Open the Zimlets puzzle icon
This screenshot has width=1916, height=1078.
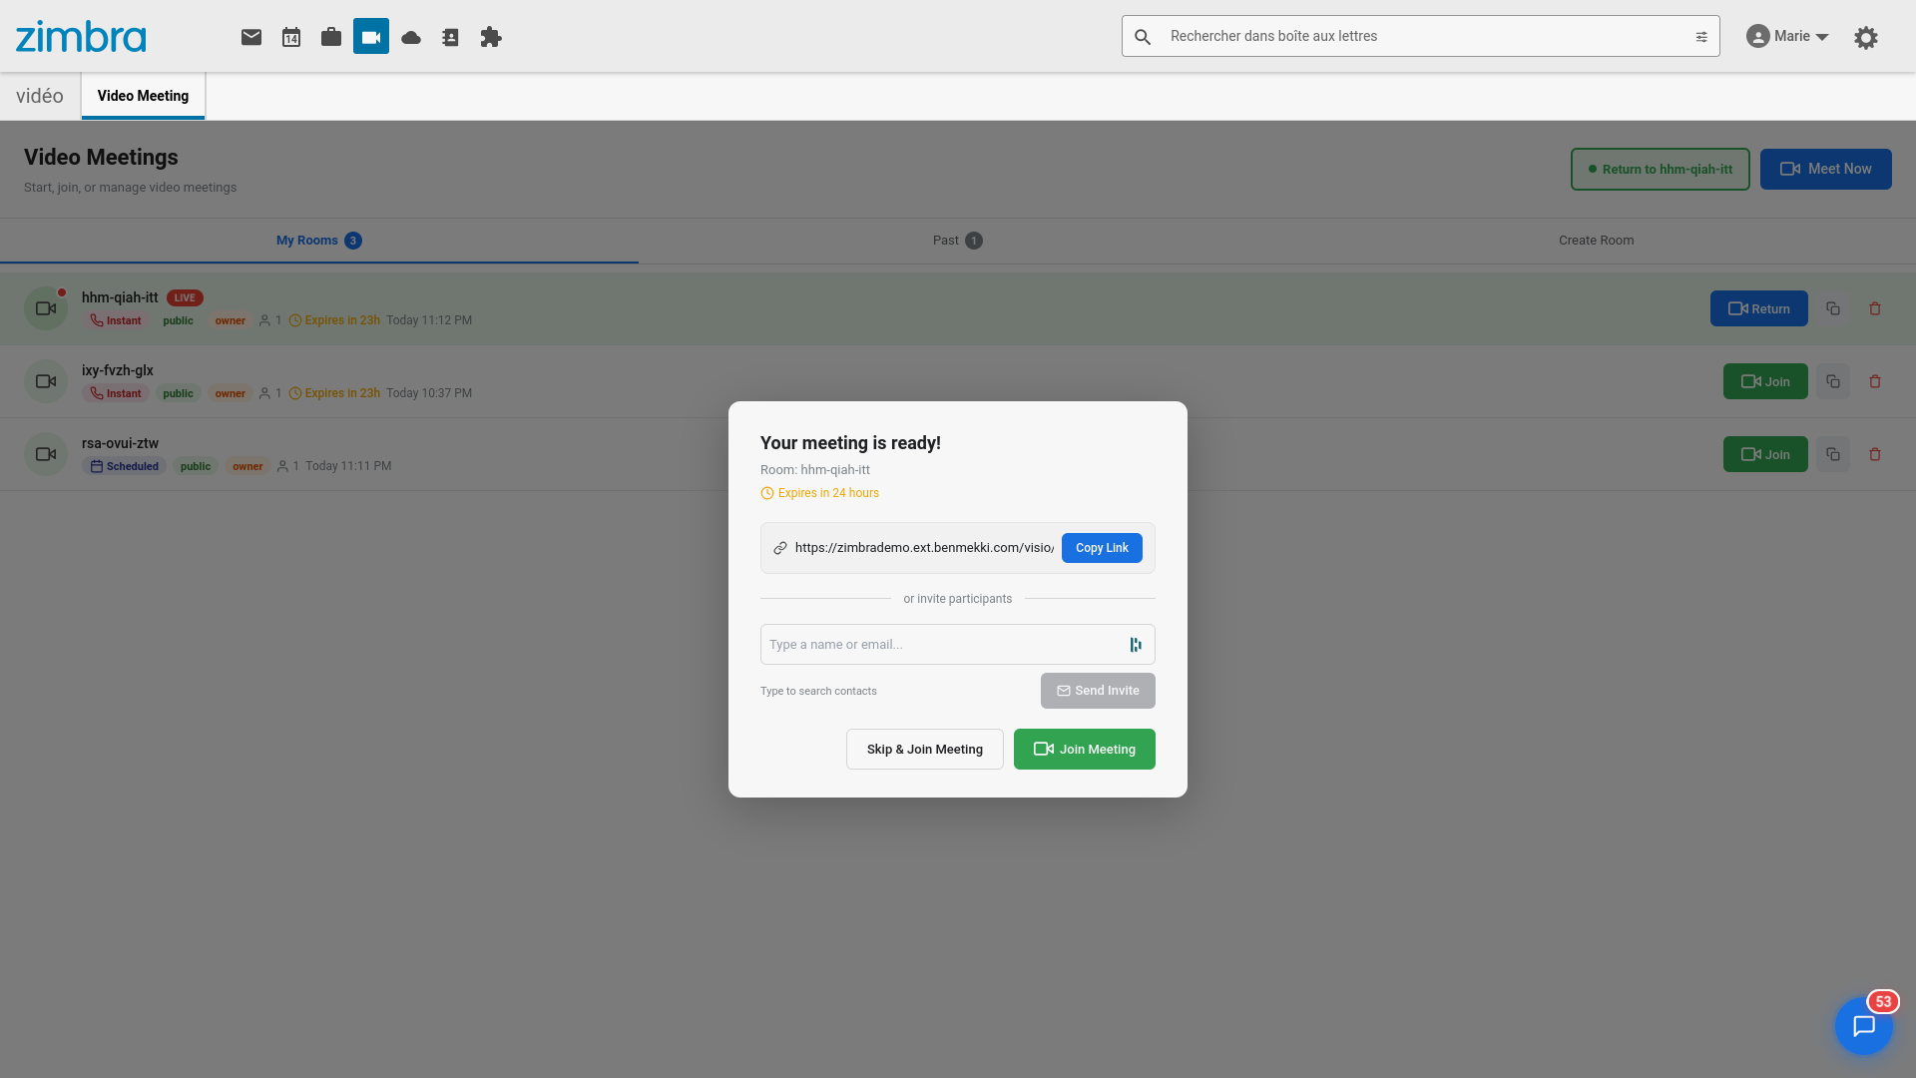click(x=490, y=37)
